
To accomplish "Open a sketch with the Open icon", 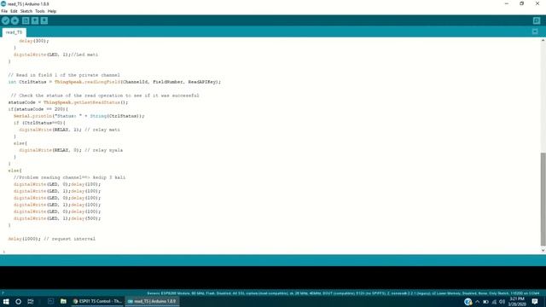I will click(35, 20).
